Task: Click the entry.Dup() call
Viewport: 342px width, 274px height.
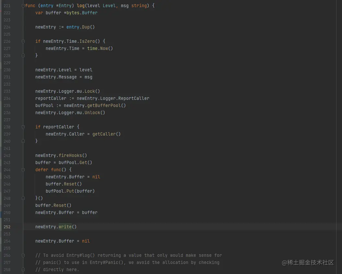Action: tap(80, 27)
